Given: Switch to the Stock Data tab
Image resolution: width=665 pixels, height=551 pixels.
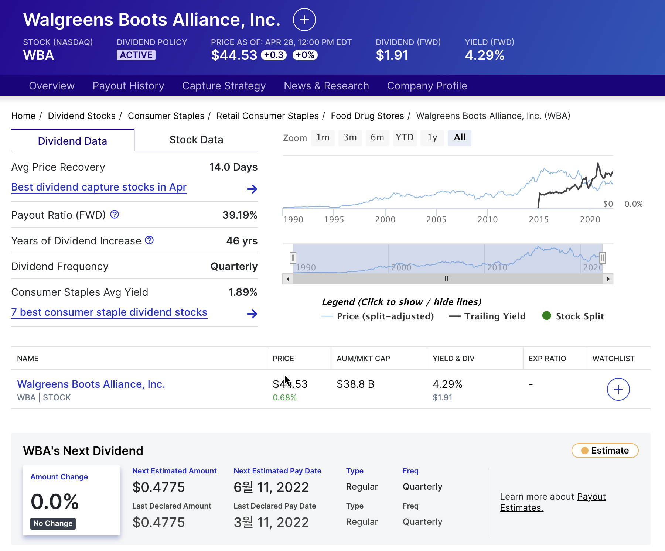Looking at the screenshot, I should tap(196, 140).
